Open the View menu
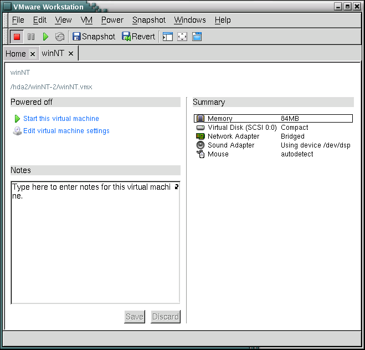This screenshot has width=365, height=350. pos(63,20)
